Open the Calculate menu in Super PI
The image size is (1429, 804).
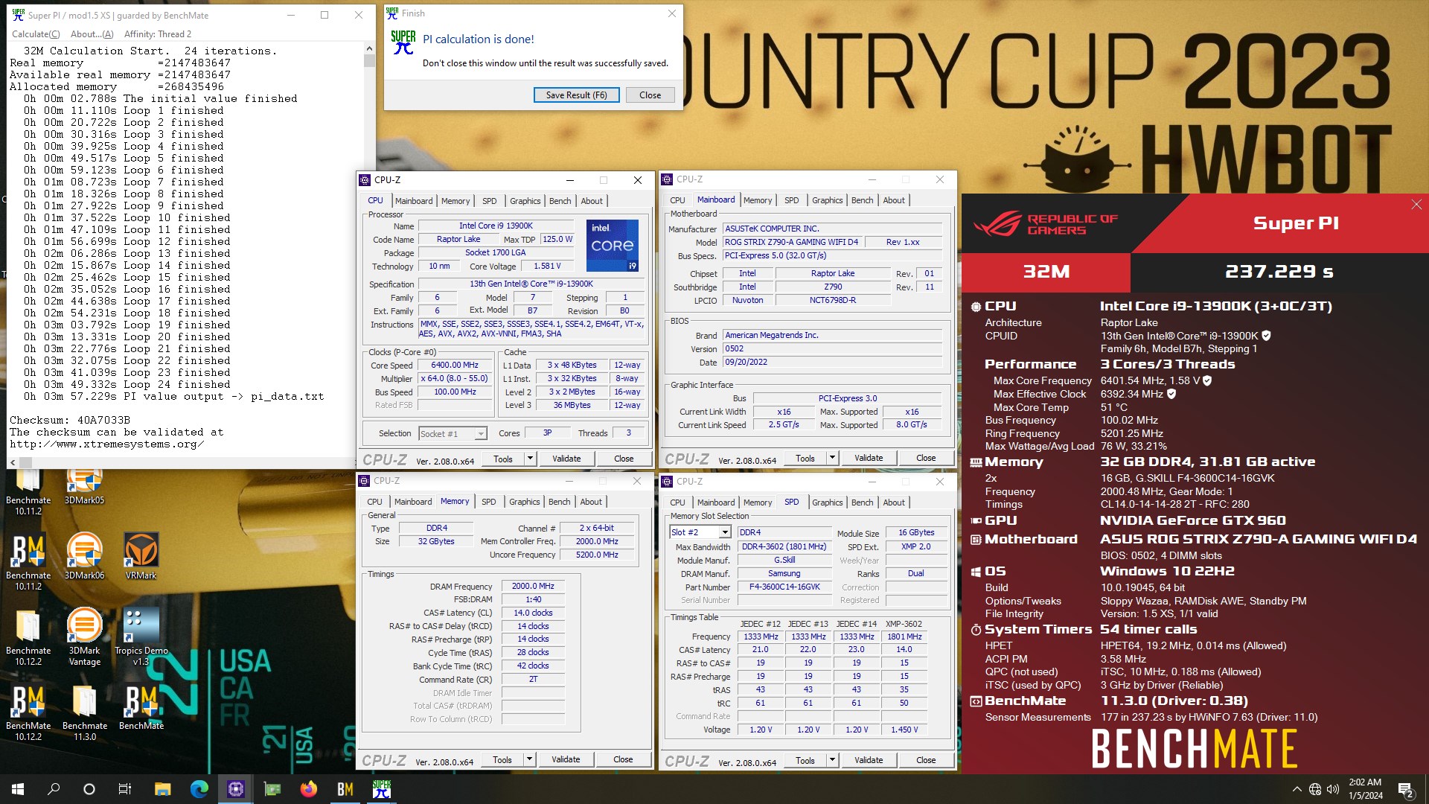point(36,33)
